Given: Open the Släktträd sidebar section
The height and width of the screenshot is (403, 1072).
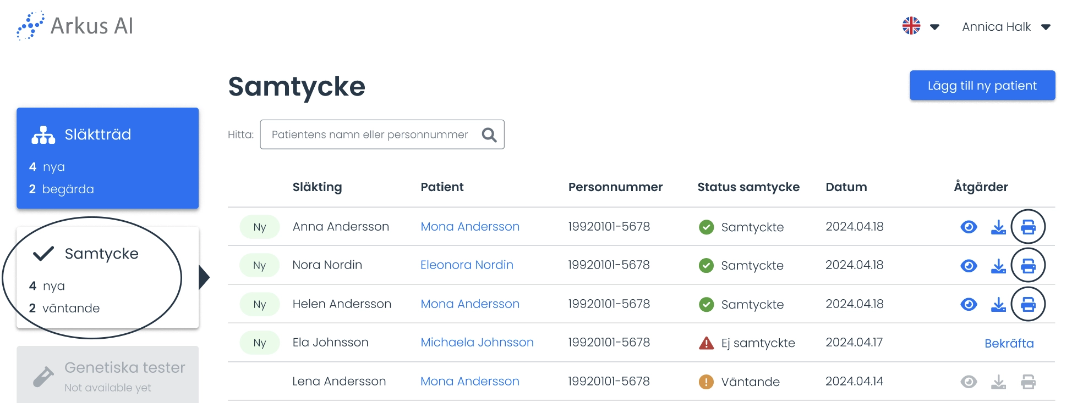Looking at the screenshot, I should point(107,158).
